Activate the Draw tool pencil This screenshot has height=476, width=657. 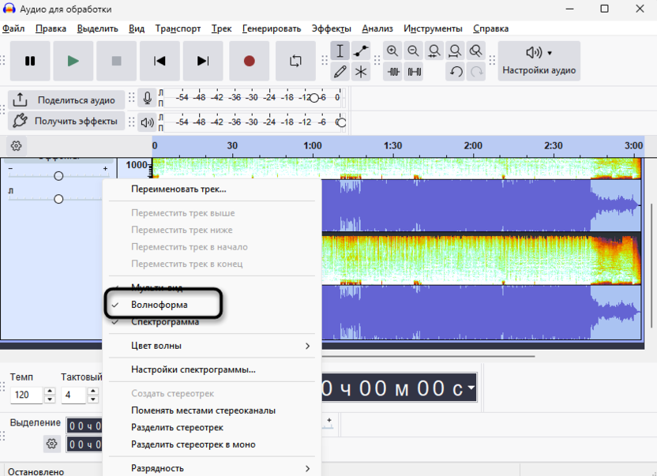coord(340,71)
